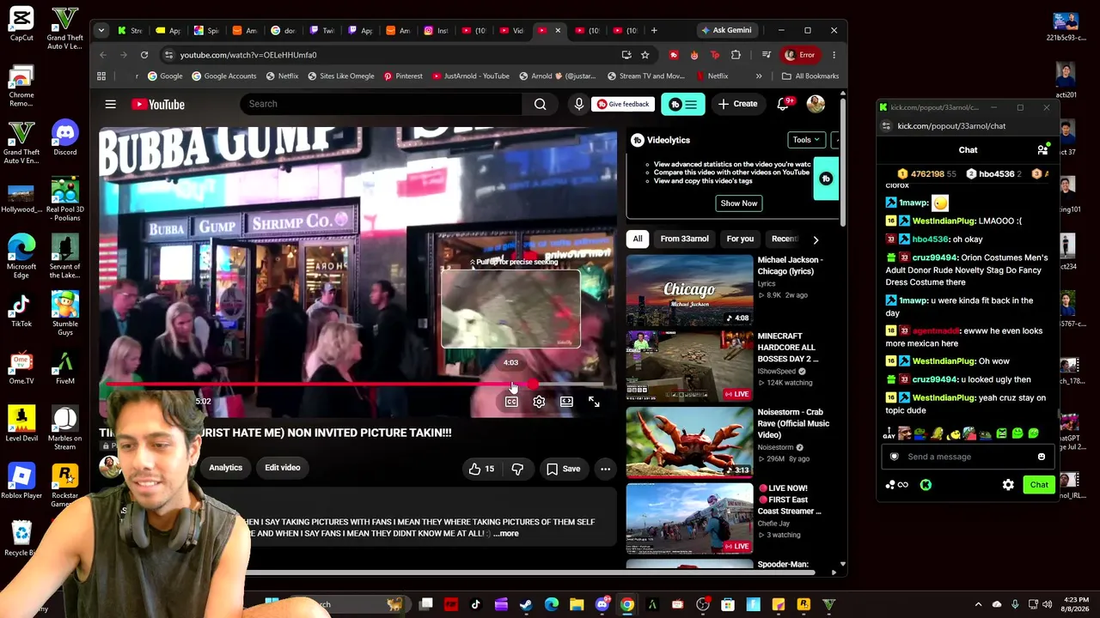Bookmark this page with the star icon
The image size is (1100, 618).
[x=645, y=55]
